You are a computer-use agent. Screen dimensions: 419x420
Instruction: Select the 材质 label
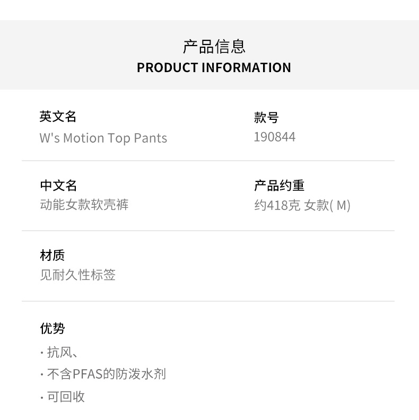52,256
